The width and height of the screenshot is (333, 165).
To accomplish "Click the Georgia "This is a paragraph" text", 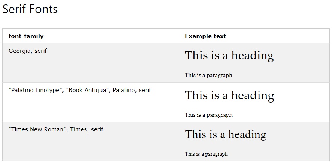I will (208, 75).
